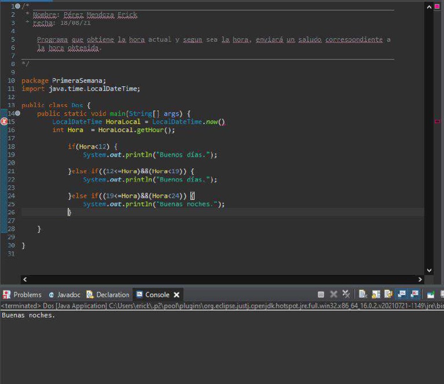Click the 'Buenas noches.' console output text
Viewport: 444px width, 384px height.
tap(28, 315)
